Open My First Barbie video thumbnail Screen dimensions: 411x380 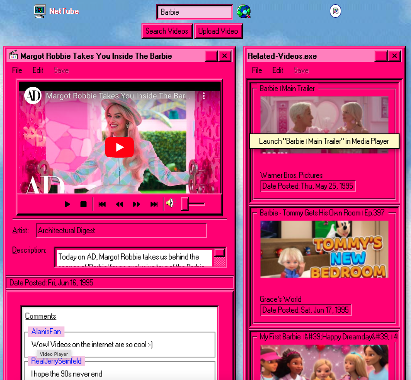click(324, 362)
